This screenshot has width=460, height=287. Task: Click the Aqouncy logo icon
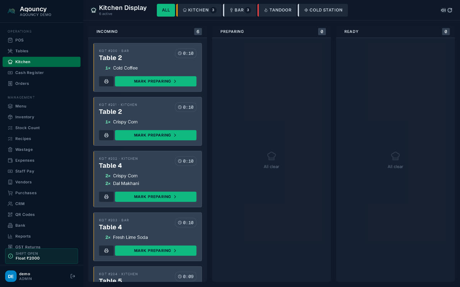click(x=11, y=11)
